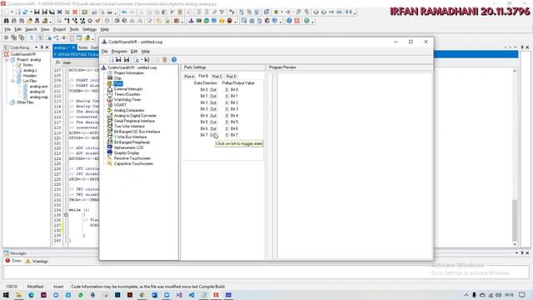Select analog.map in List Files

coord(39,97)
